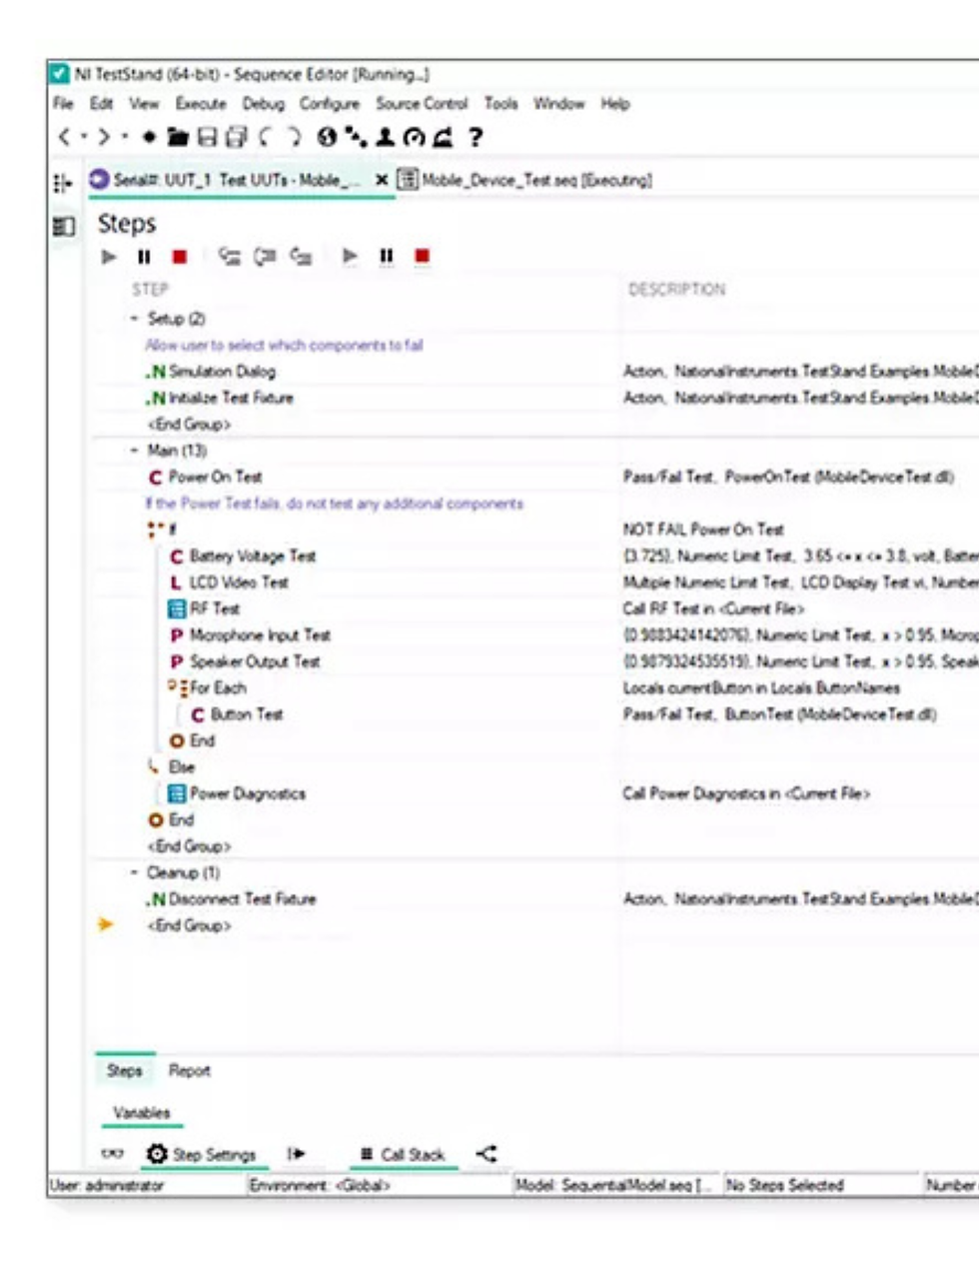Click the panel layout icon beside the execution tab

pyautogui.click(x=63, y=183)
